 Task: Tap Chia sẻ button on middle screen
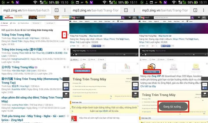(x=92, y=60)
